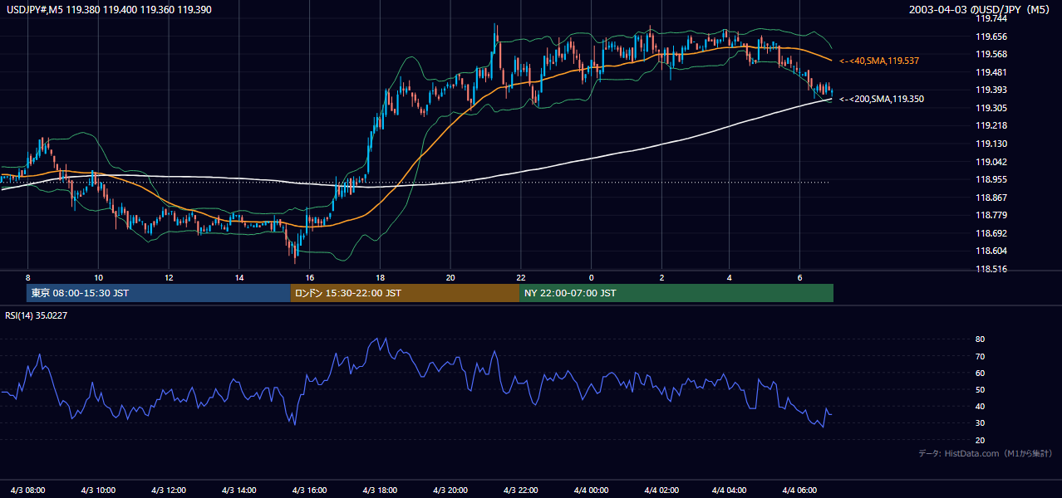Click the 40 SMA label reading 119.537
The image size is (1062, 498).
coord(879,61)
